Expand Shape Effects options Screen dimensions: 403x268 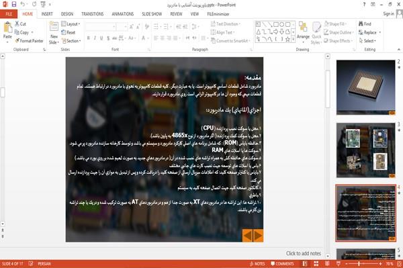pyautogui.click(x=338, y=40)
